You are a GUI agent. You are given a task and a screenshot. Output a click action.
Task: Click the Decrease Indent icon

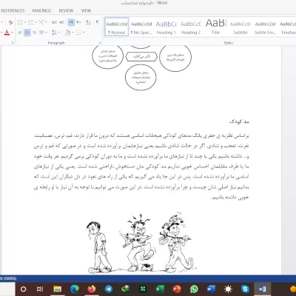[55, 22]
